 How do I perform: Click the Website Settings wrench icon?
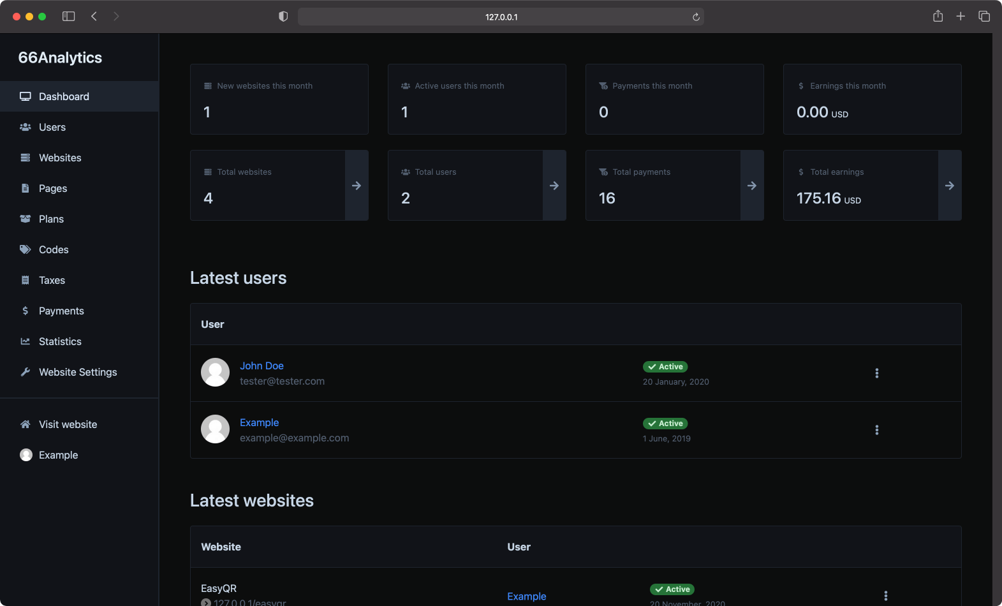(26, 372)
